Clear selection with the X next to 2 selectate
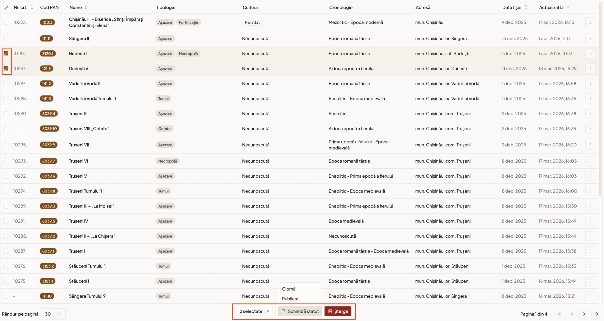 click(268, 311)
